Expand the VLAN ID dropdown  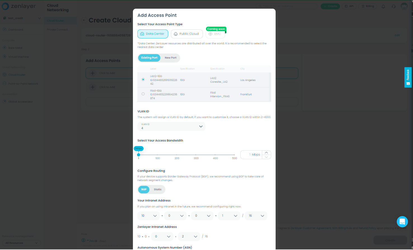point(171,126)
